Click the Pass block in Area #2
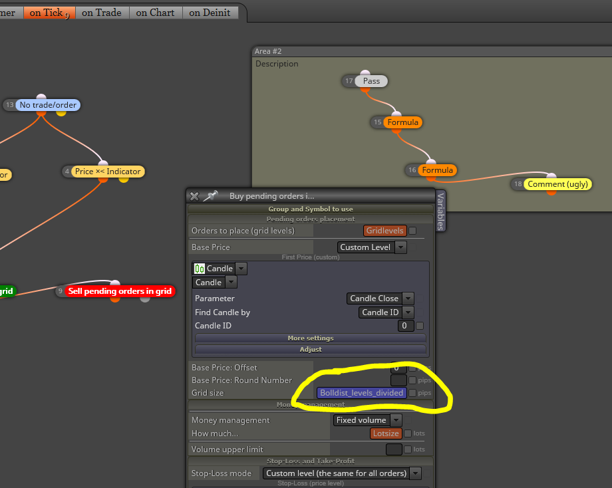This screenshot has height=488, width=612. click(x=371, y=81)
